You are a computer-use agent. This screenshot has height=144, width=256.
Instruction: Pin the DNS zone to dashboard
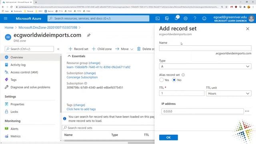89,35
